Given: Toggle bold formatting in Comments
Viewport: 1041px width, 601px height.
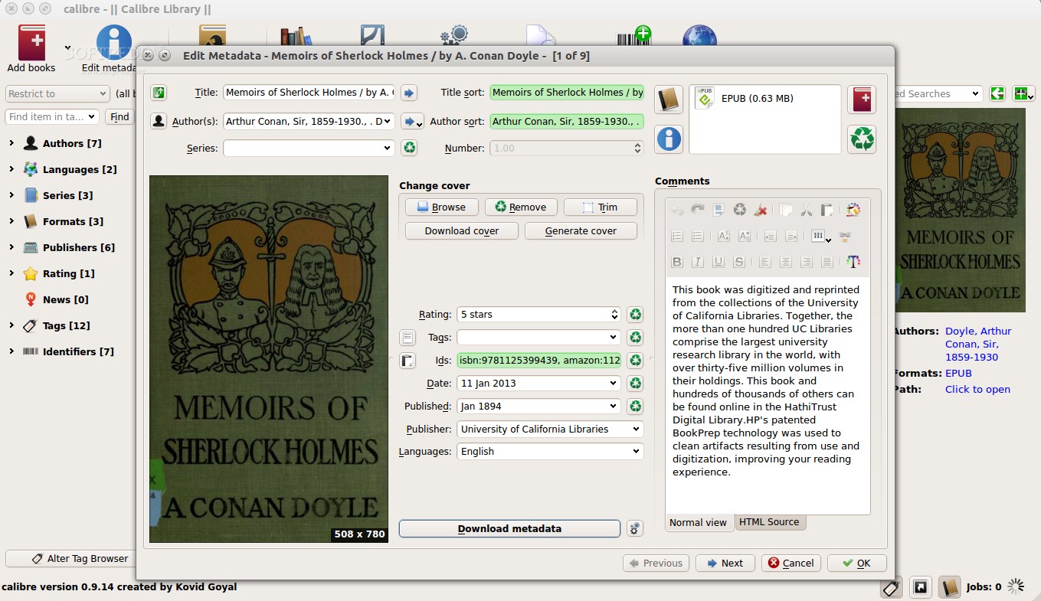Looking at the screenshot, I should click(x=676, y=262).
